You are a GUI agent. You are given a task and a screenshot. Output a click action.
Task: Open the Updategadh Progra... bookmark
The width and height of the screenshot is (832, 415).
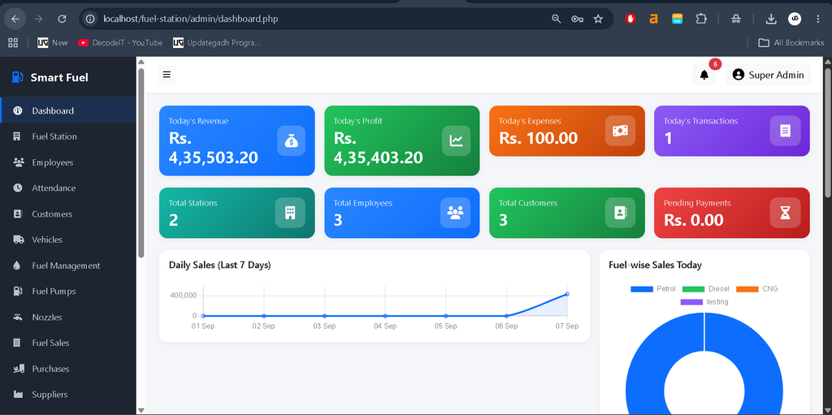[x=217, y=42]
